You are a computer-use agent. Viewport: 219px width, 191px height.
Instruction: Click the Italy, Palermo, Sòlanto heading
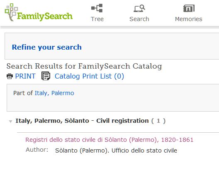pyautogui.click(x=52, y=121)
